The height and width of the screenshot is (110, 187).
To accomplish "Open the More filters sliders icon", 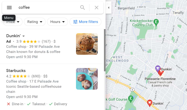I will (x=75, y=22).
